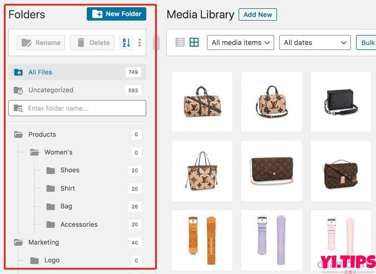
Task: Switch to list view icon
Action: (x=180, y=42)
